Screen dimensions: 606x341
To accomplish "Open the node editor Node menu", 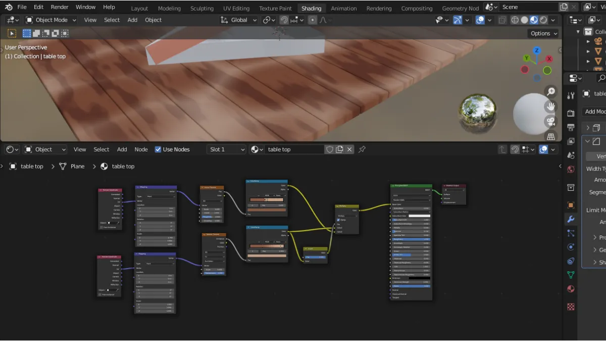I will point(141,149).
